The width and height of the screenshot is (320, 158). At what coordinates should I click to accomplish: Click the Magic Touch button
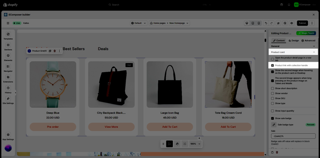pos(306,33)
